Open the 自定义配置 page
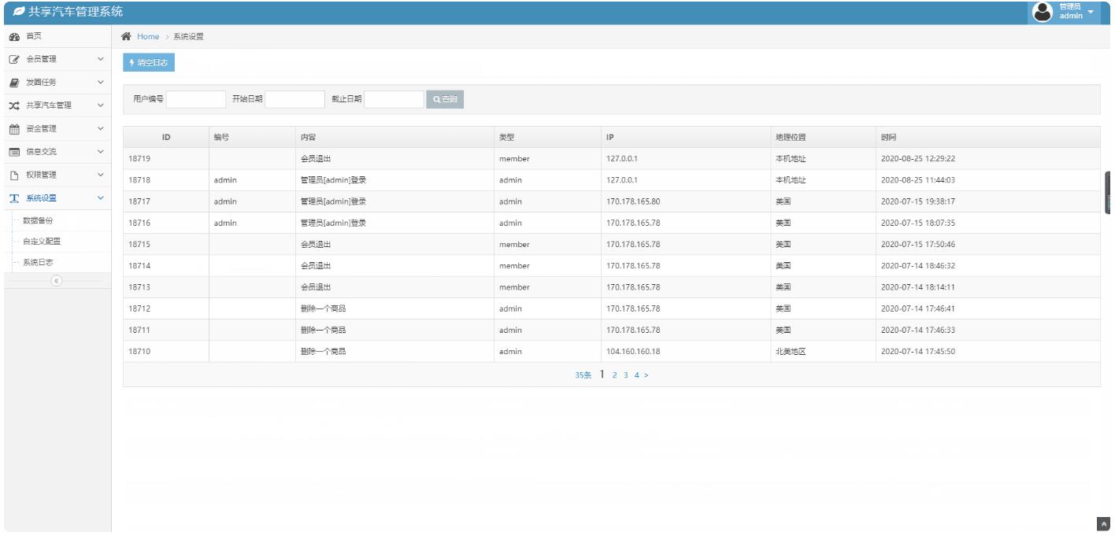This screenshot has height=543, width=1115. coord(42,241)
